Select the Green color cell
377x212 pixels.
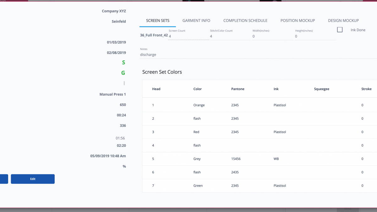(x=198, y=186)
